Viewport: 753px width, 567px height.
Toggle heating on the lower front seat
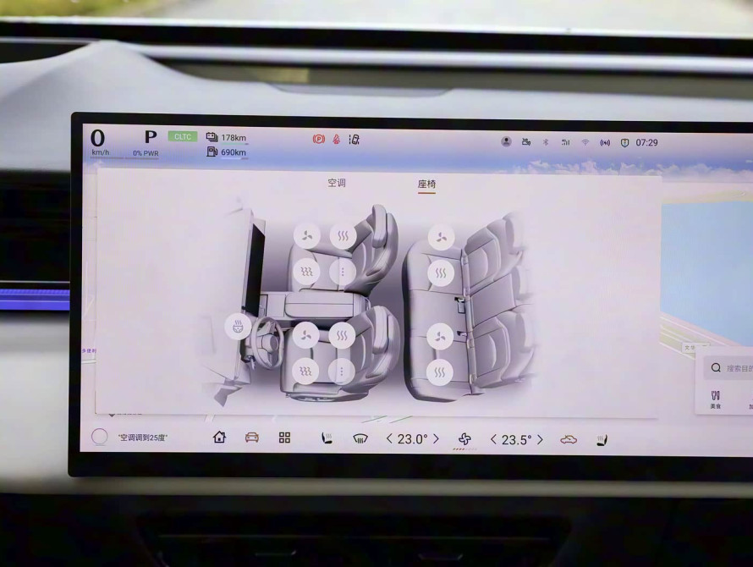tap(342, 336)
